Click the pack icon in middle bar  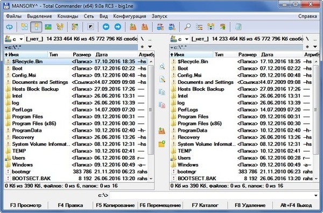(162, 131)
